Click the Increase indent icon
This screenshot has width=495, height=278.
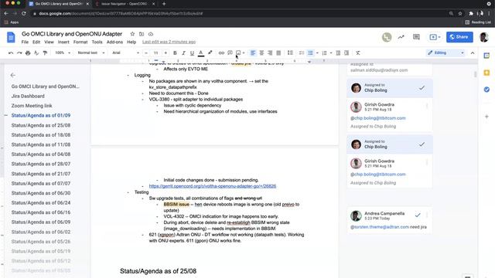click(x=346, y=53)
